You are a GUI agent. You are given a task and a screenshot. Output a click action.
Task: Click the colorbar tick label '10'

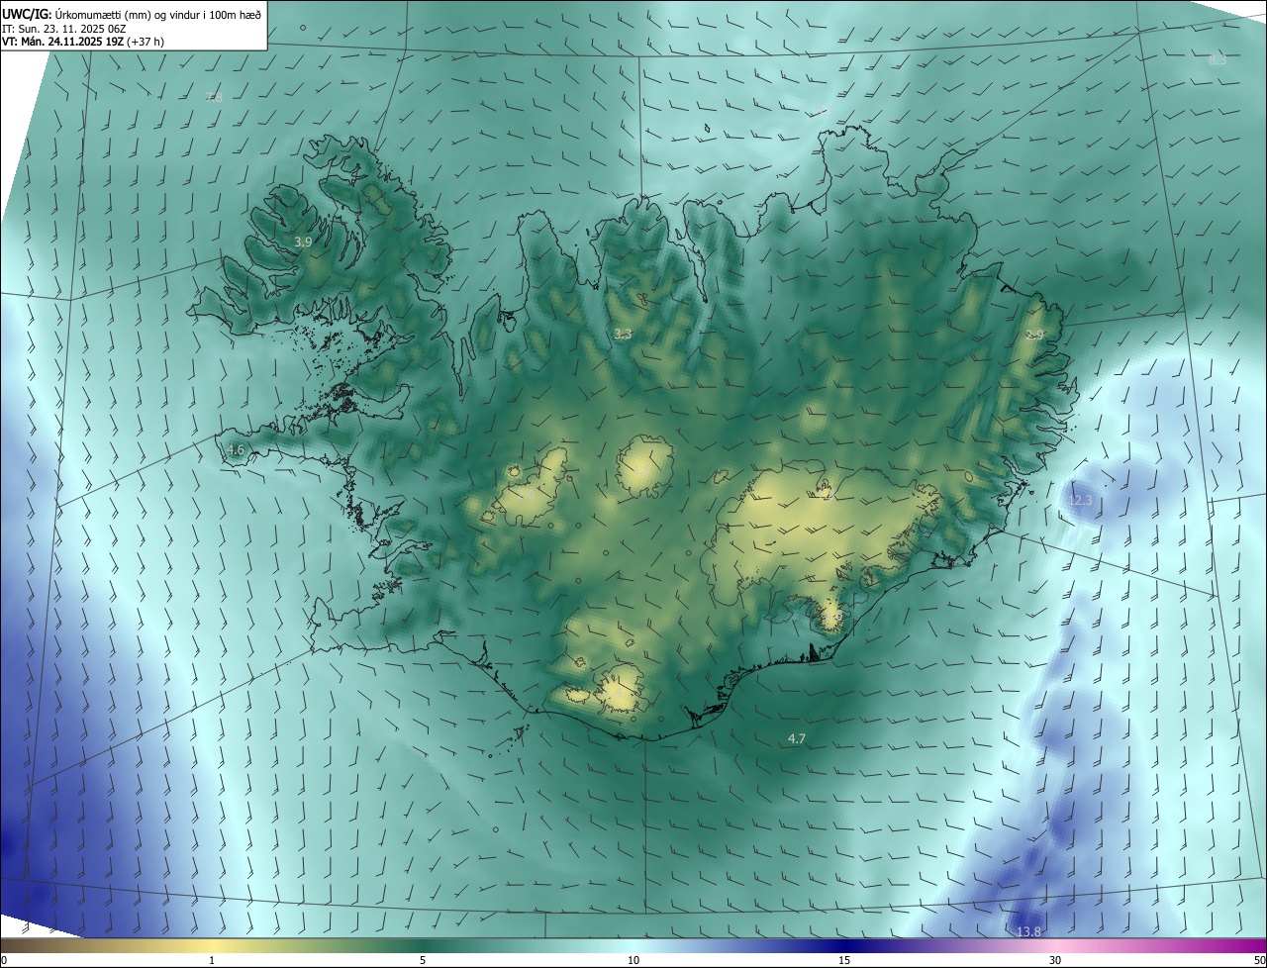(633, 960)
